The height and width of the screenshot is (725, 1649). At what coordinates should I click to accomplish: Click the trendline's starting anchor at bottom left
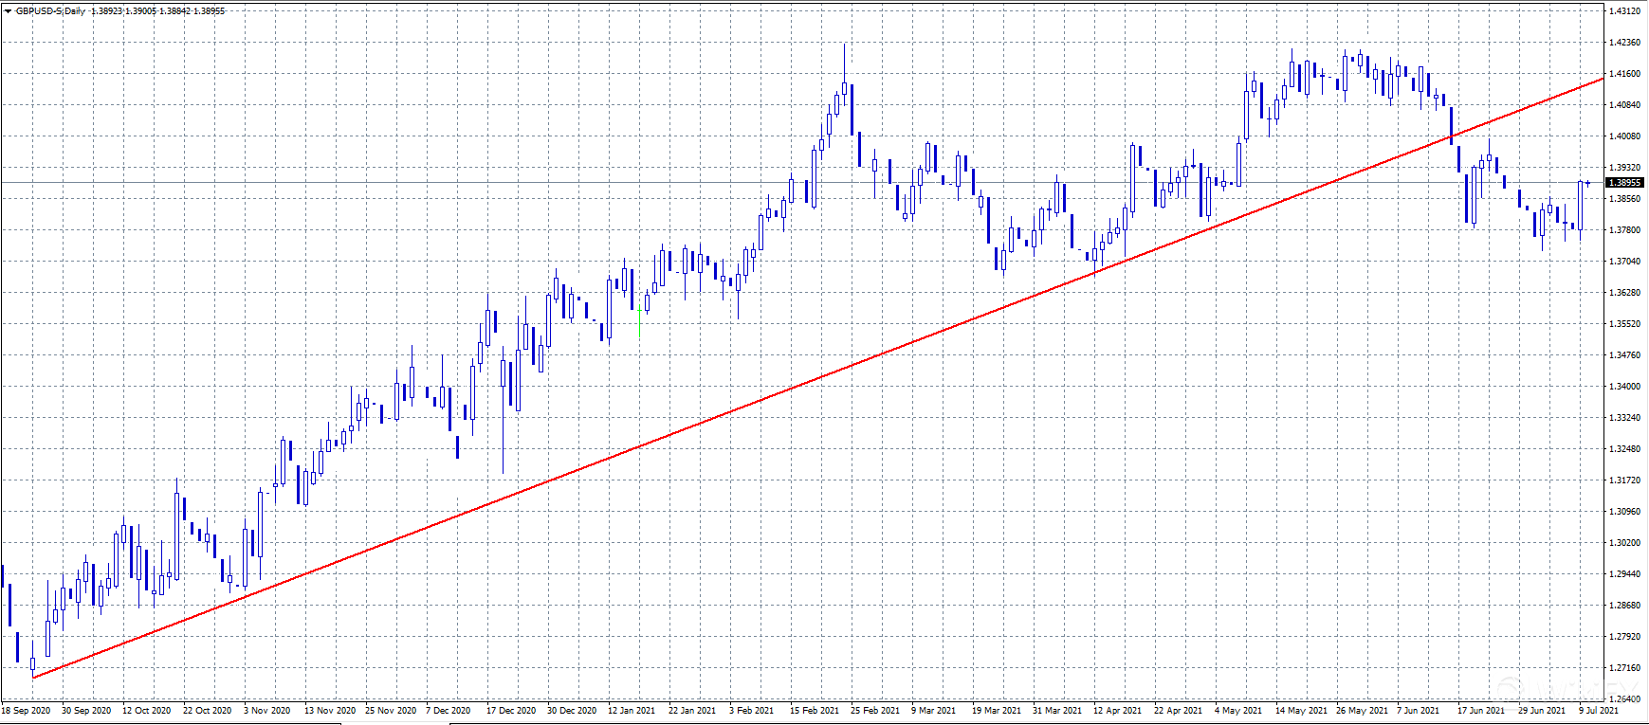[33, 677]
